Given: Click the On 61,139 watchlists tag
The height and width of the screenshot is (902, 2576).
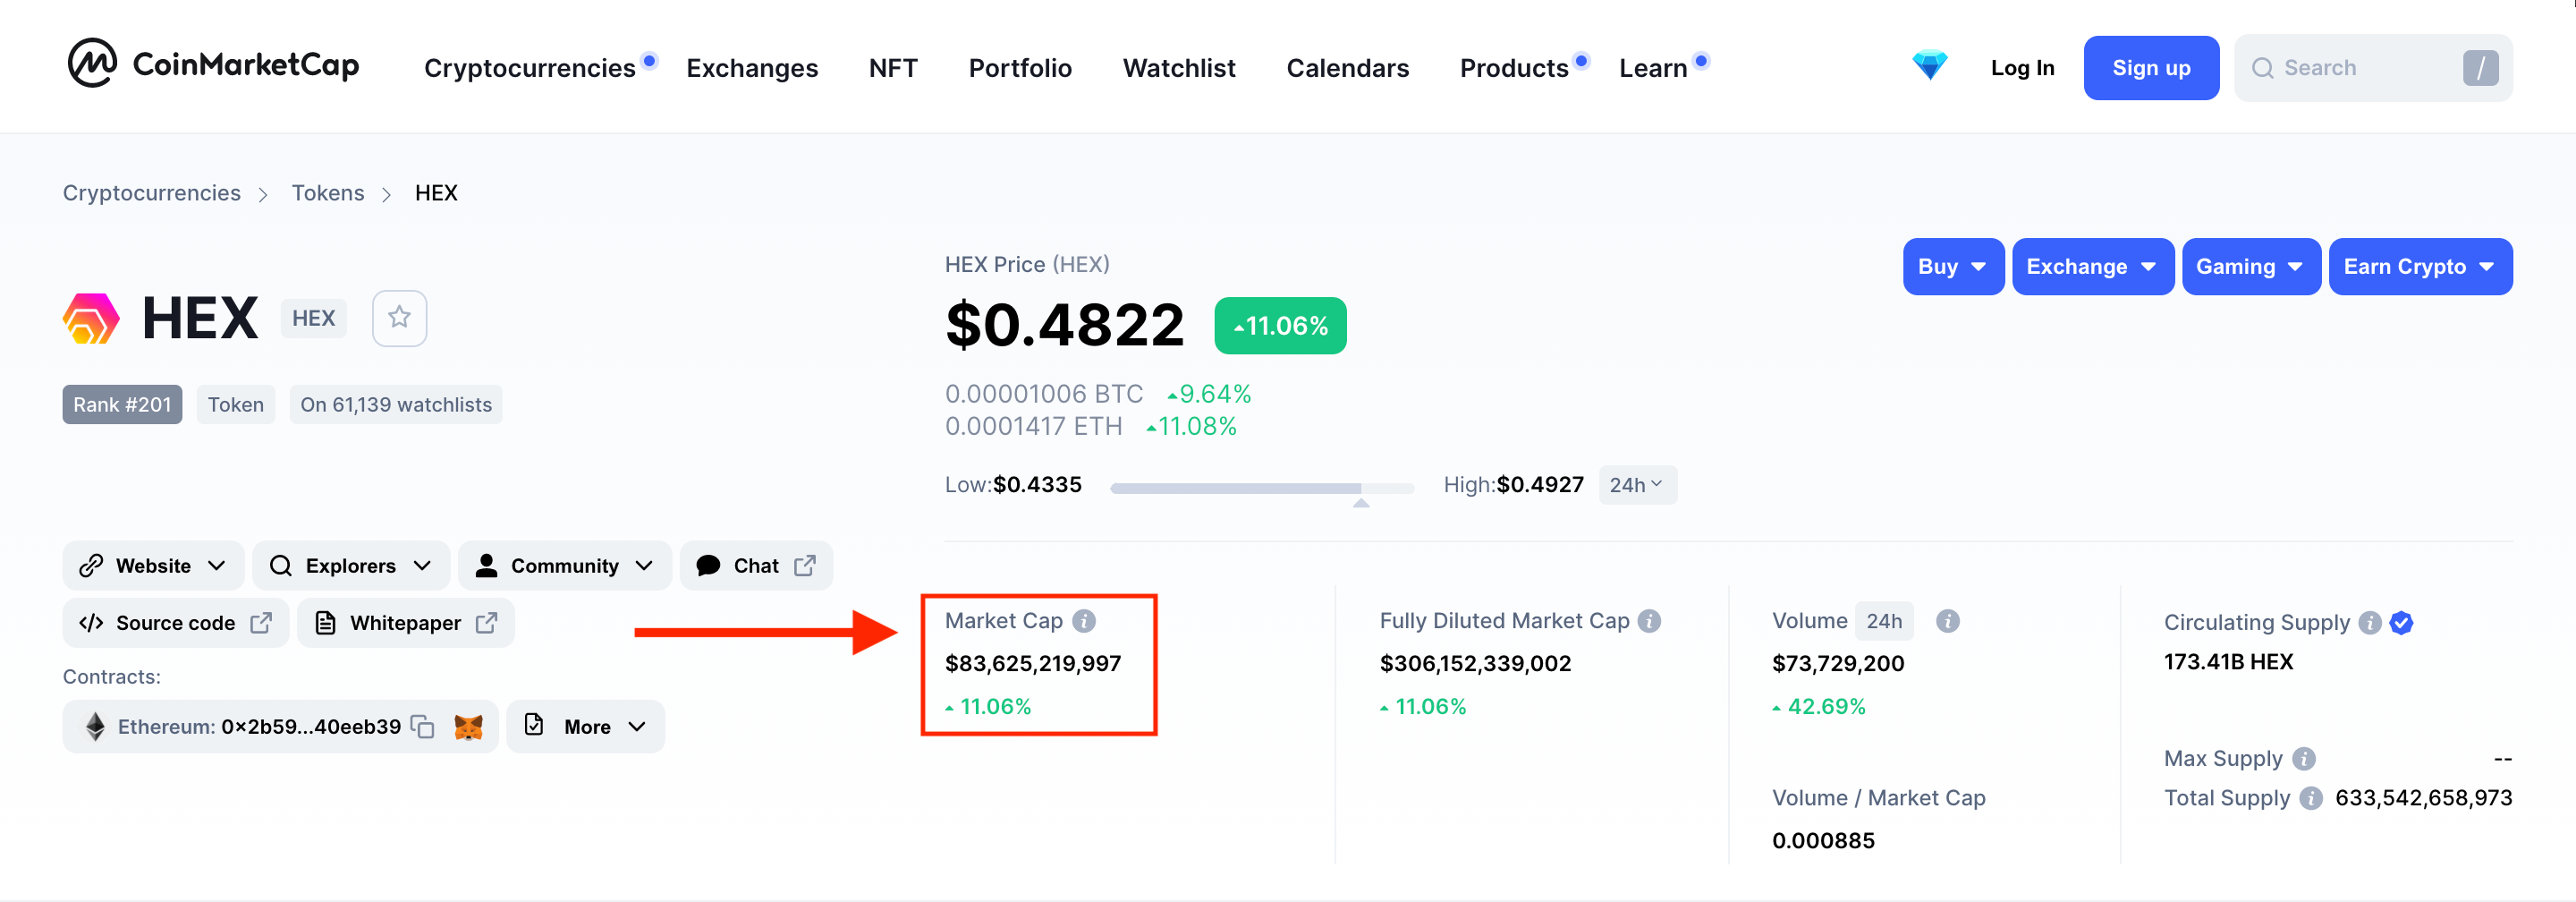Looking at the screenshot, I should pos(396,405).
